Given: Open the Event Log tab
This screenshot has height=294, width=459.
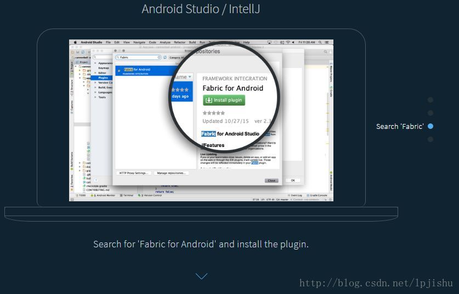Looking at the screenshot, I should [x=294, y=195].
